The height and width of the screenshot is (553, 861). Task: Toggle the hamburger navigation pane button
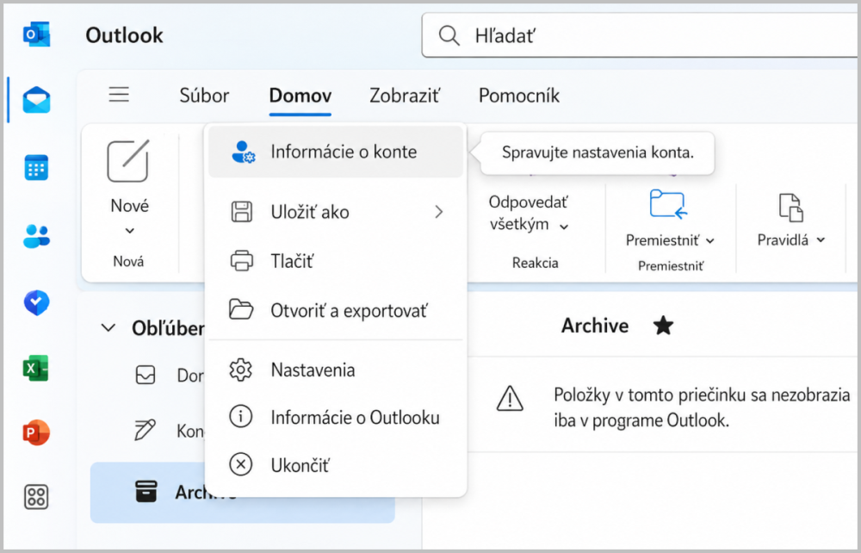(119, 95)
